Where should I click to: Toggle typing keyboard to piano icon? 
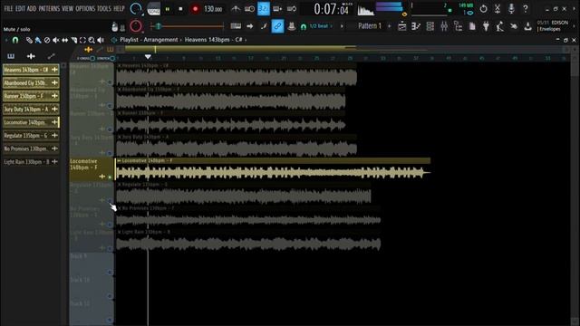(x=236, y=26)
